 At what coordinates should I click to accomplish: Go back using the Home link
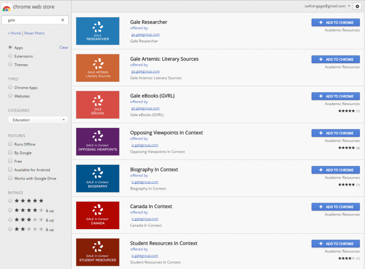[14, 33]
